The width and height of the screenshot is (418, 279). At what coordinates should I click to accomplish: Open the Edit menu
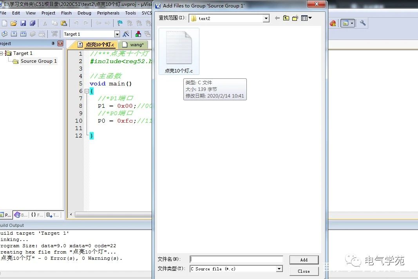(x=16, y=13)
